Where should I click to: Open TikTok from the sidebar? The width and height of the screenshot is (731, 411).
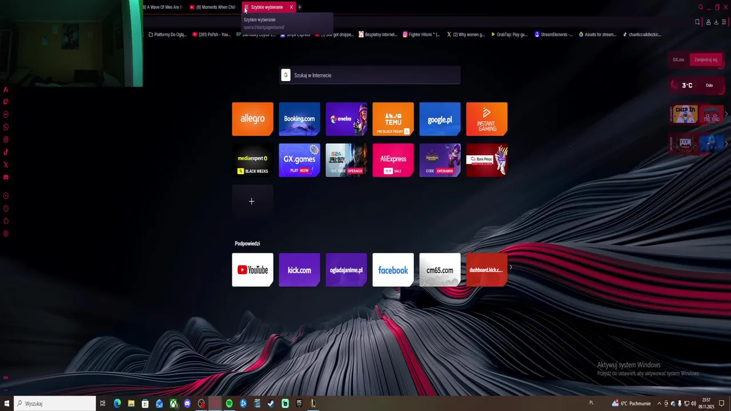6,152
